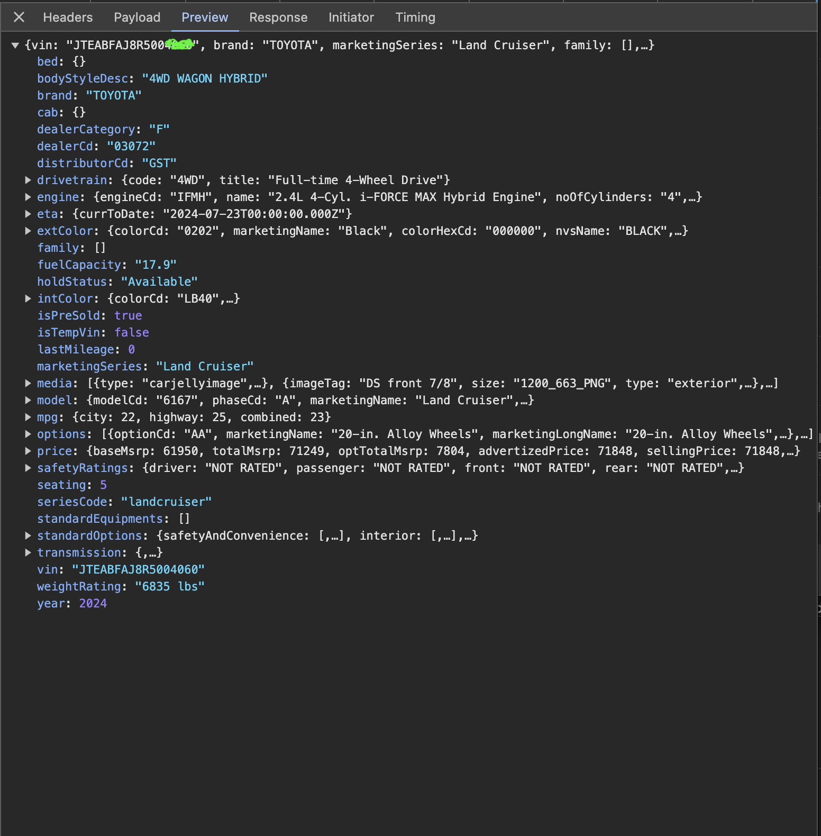This screenshot has height=836, width=821.
Task: Click the seating 5 value
Action: 103,485
